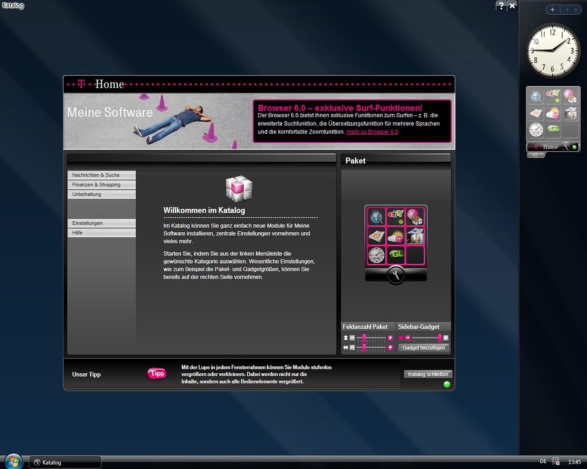The image size is (587, 469).
Task: Click the Feldanzahl Paket heading
Action: pyautogui.click(x=365, y=327)
